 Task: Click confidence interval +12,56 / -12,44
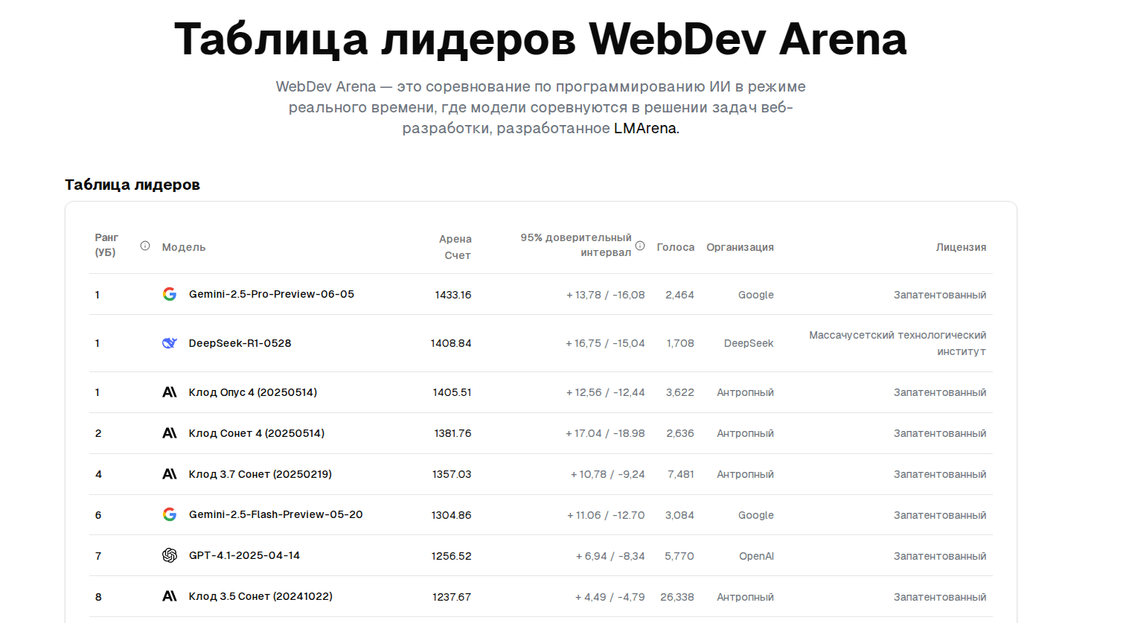click(x=606, y=392)
